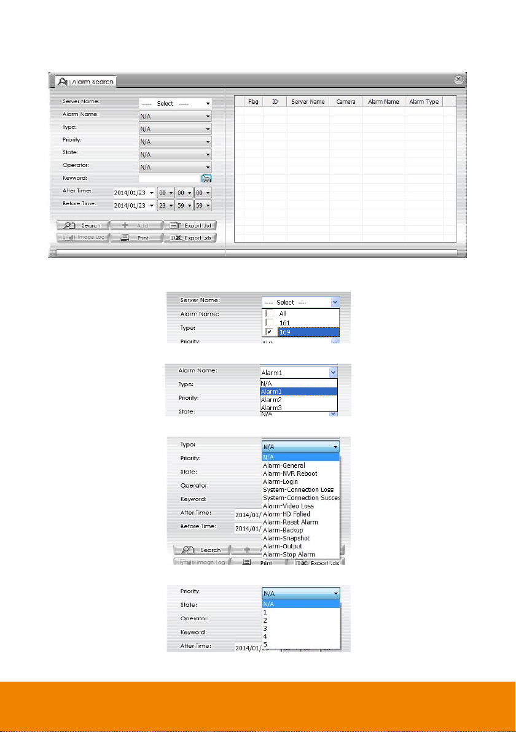Choose Alarm-Snapshot from Type list
The image size is (516, 732).
click(301, 539)
